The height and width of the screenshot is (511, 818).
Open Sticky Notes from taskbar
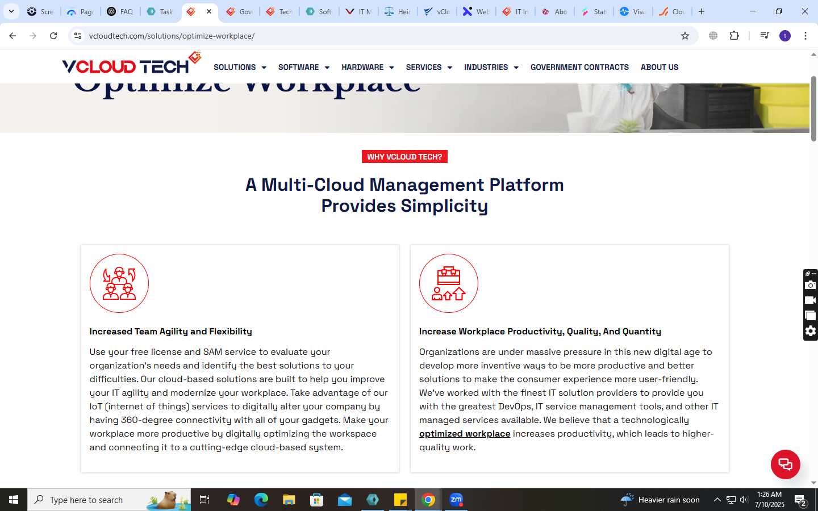tap(400, 500)
